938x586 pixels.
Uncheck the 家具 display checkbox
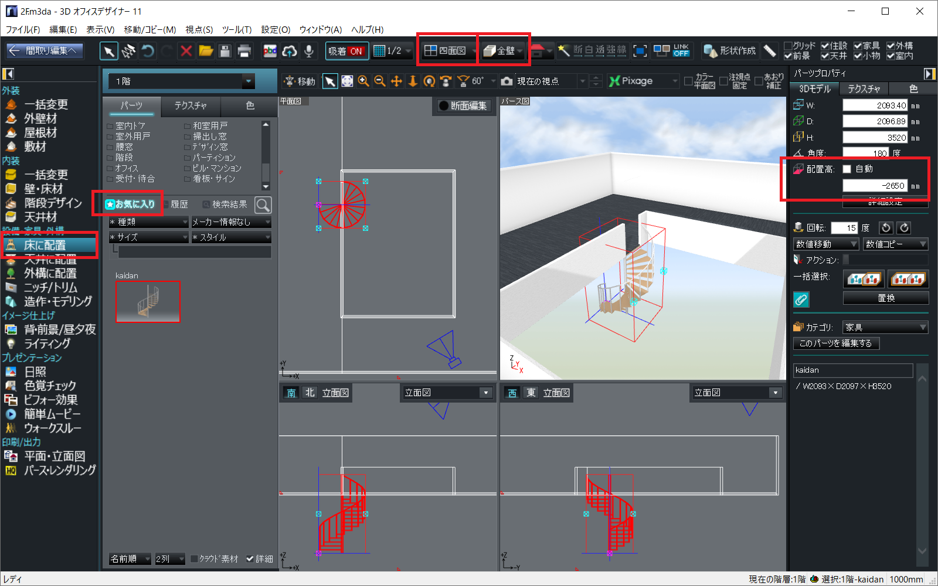pos(858,46)
